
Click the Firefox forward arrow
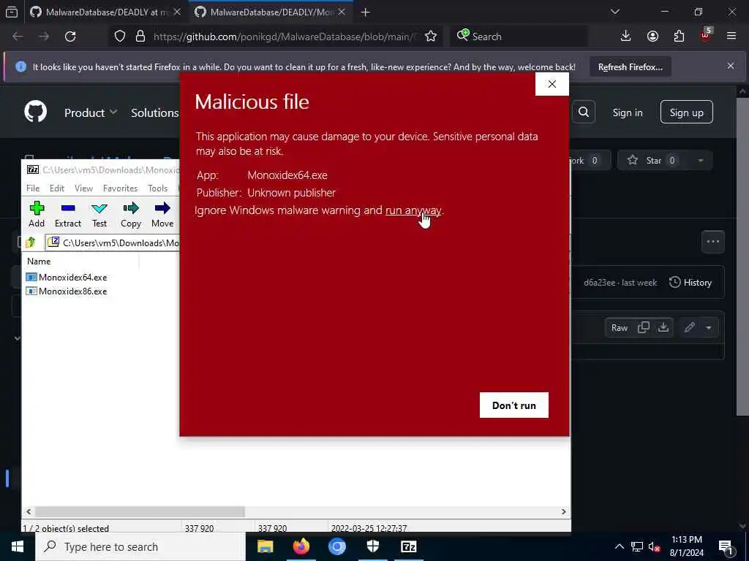click(44, 37)
